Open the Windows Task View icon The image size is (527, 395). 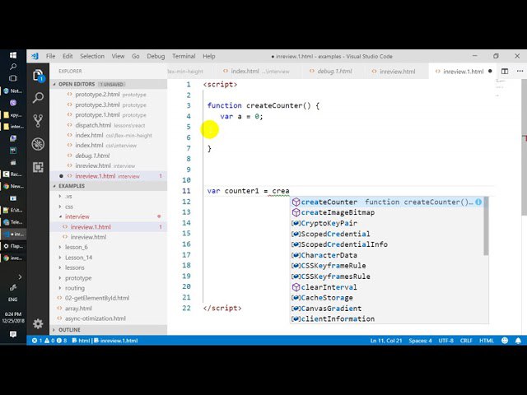(x=13, y=78)
